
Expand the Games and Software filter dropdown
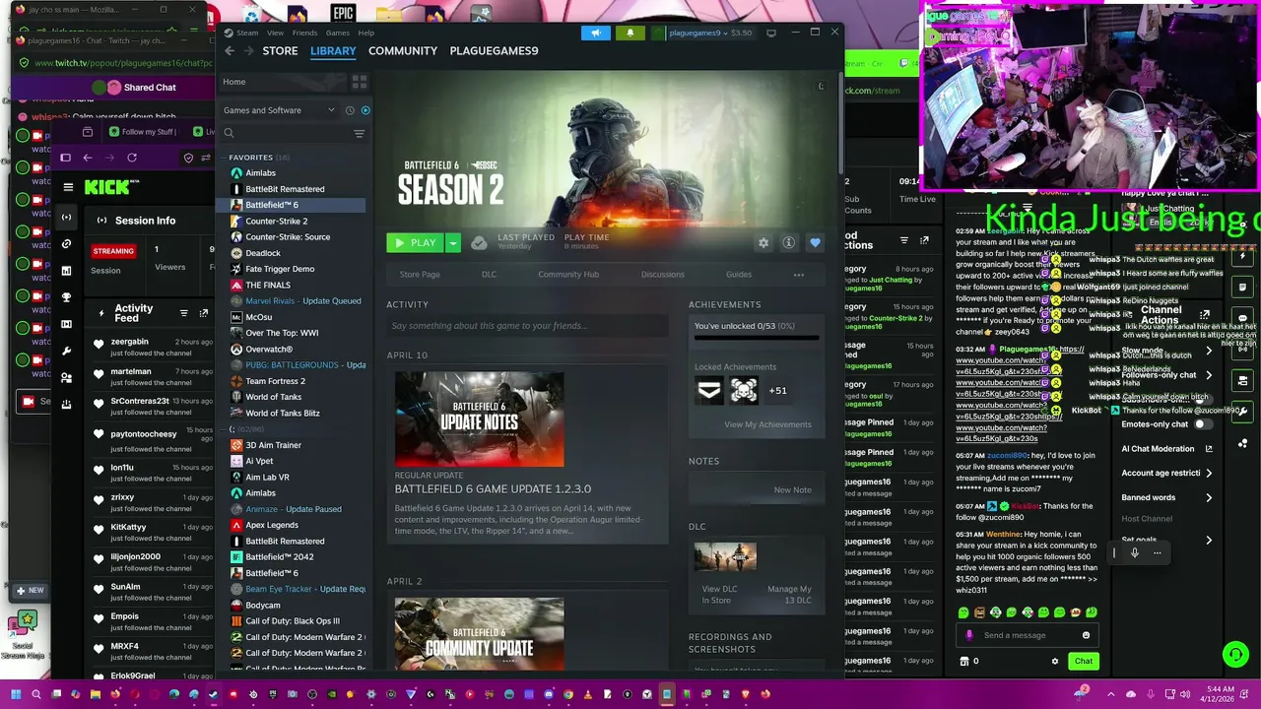(280, 110)
